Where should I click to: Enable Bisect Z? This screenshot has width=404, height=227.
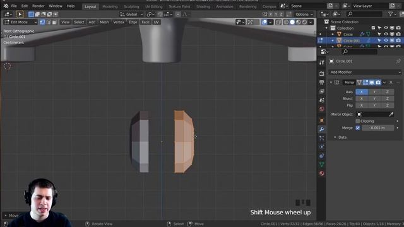pyautogui.click(x=387, y=98)
